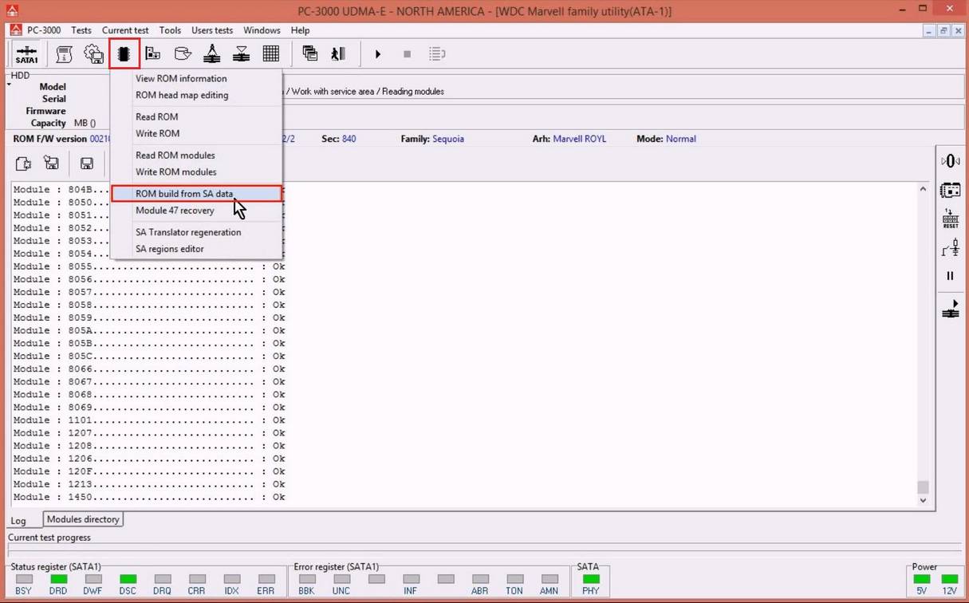Select Read ROM modules from menu
This screenshot has width=969, height=603.
click(175, 156)
